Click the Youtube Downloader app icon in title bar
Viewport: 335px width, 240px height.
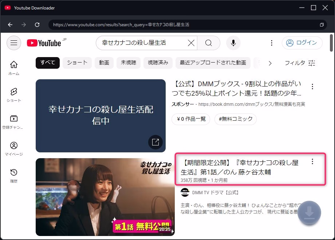point(8,8)
